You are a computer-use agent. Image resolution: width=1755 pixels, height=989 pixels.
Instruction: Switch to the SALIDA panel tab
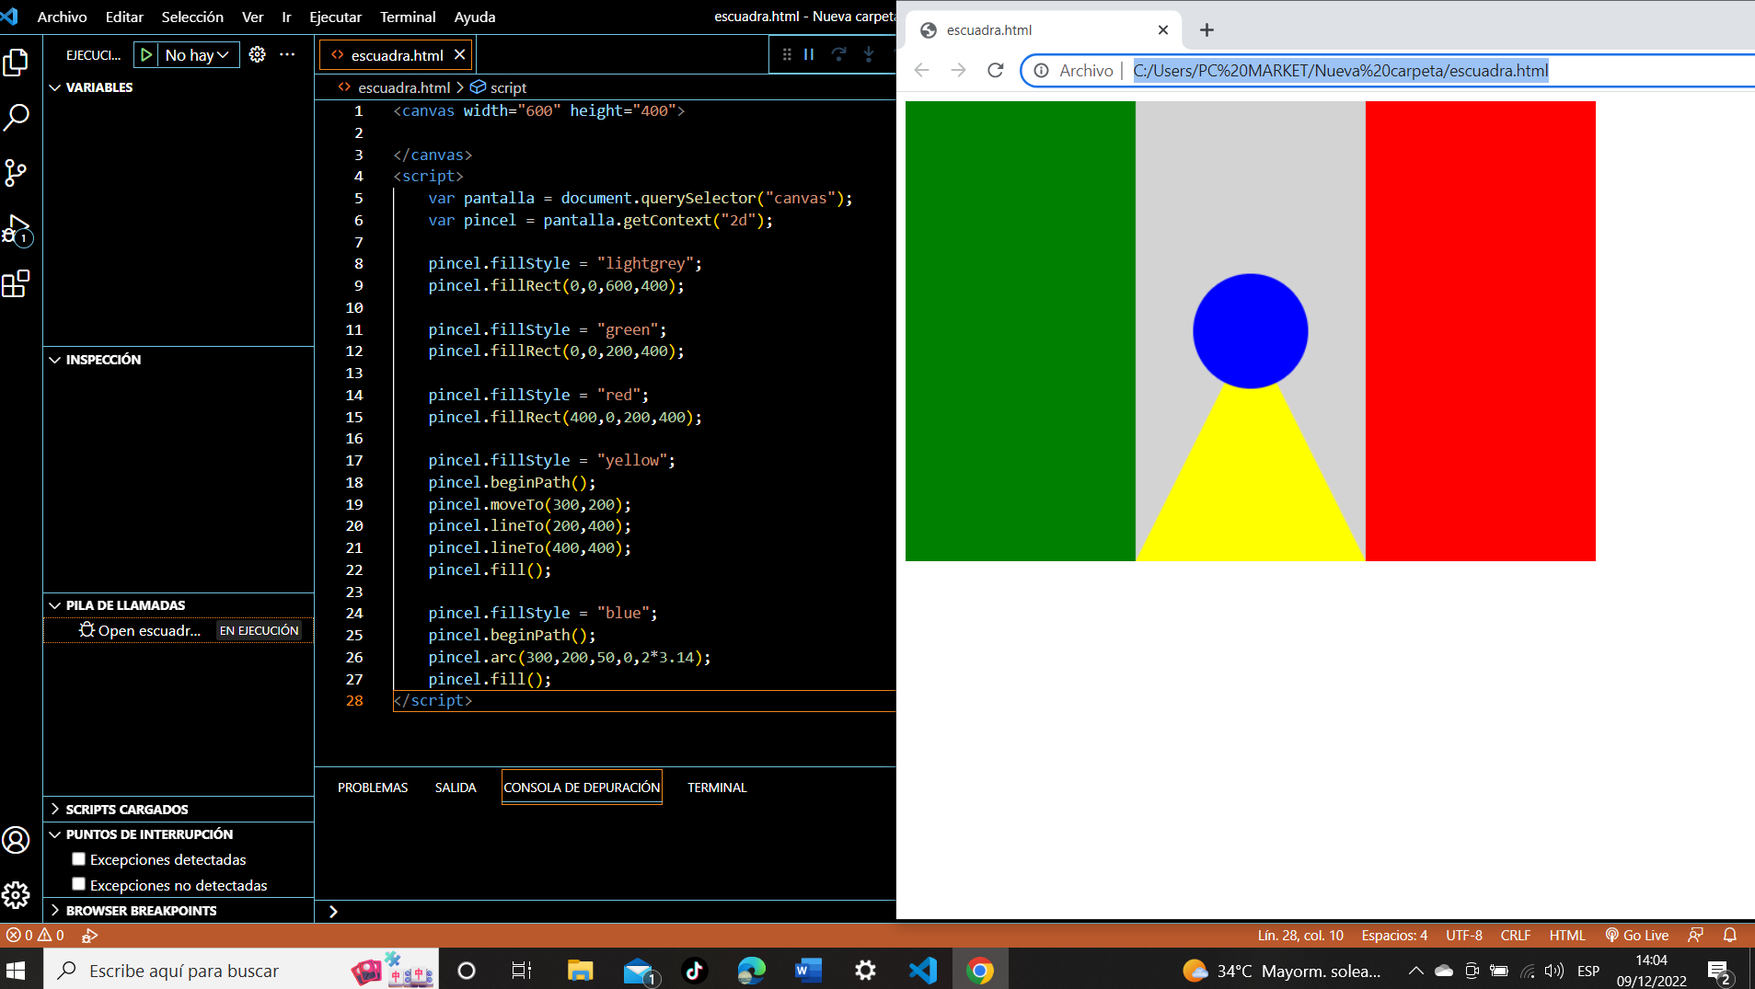456,788
